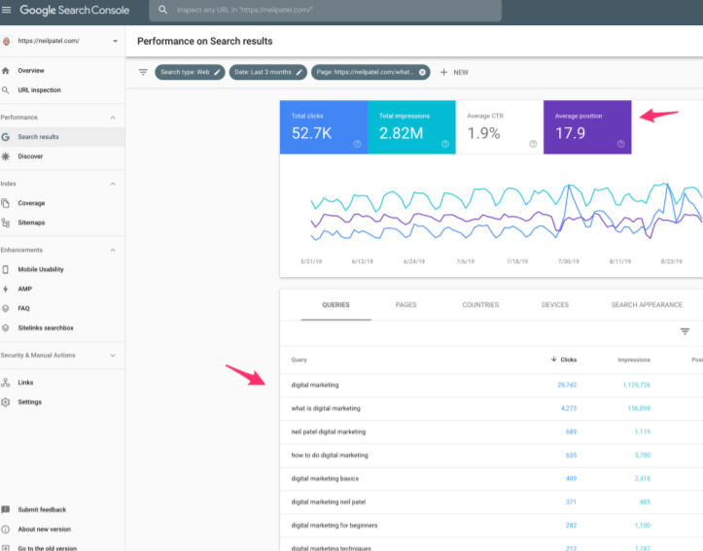Open the Links report
Image resolution: width=703 pixels, height=551 pixels.
[25, 383]
